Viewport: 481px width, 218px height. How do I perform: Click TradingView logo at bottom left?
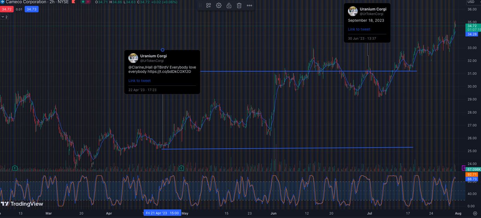(x=22, y=204)
